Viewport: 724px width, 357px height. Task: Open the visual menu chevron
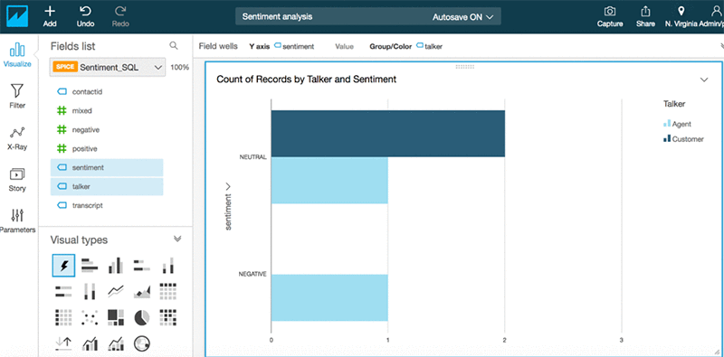[x=704, y=80]
